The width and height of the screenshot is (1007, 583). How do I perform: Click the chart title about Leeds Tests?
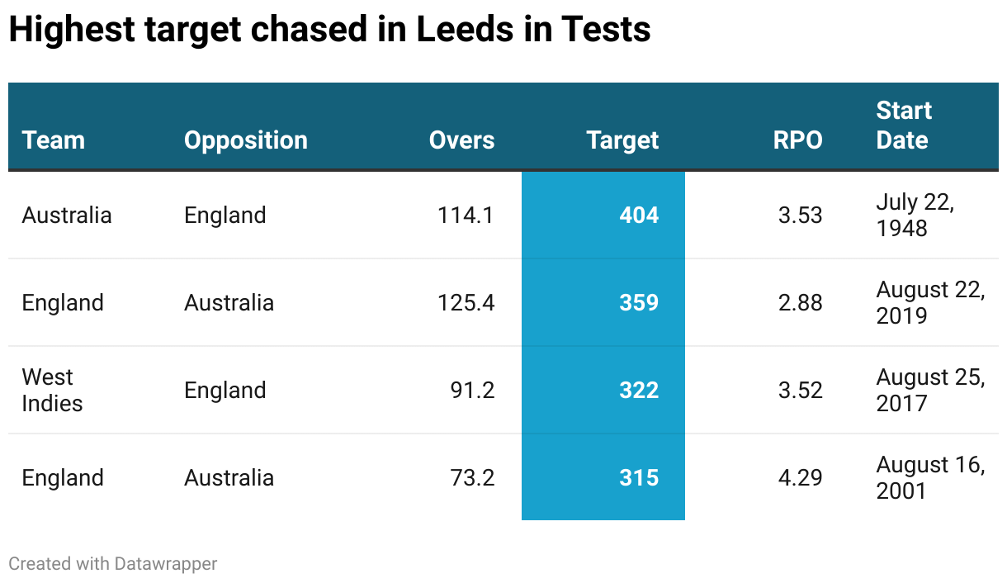(329, 31)
